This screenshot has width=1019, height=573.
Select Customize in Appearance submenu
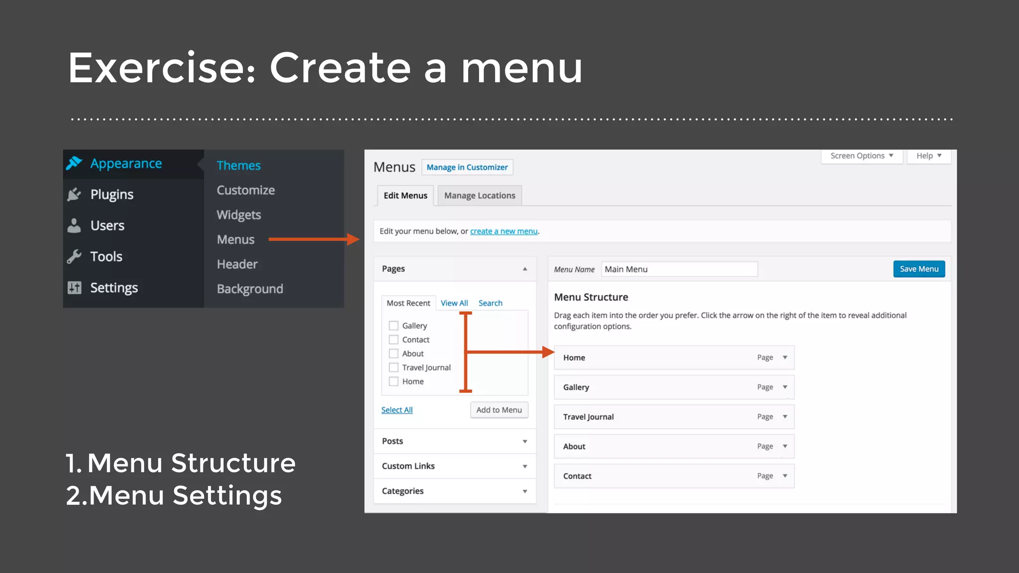pyautogui.click(x=245, y=190)
